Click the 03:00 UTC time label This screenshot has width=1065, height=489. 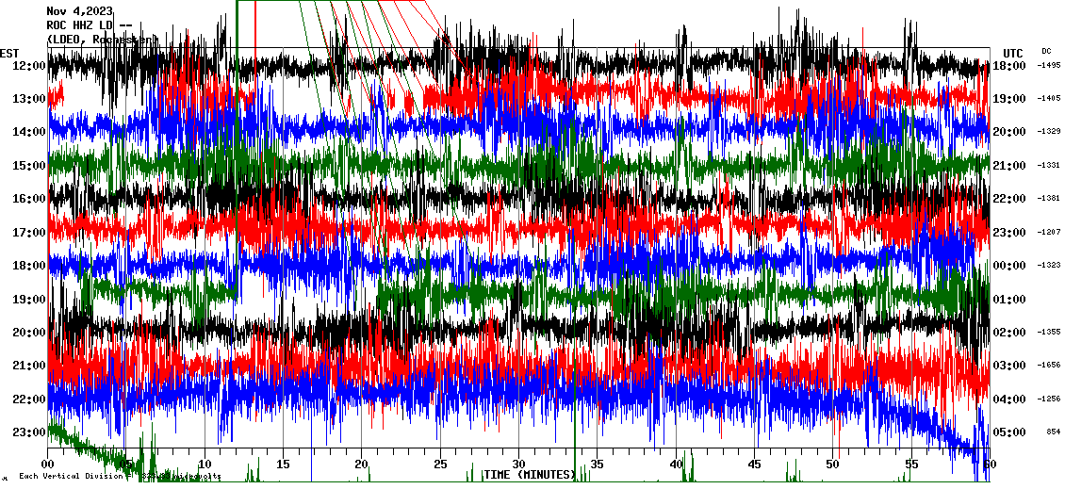(1009, 366)
